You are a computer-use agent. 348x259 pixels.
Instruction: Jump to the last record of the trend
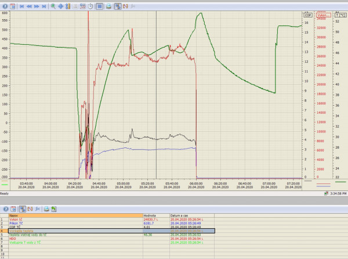click(44, 6)
